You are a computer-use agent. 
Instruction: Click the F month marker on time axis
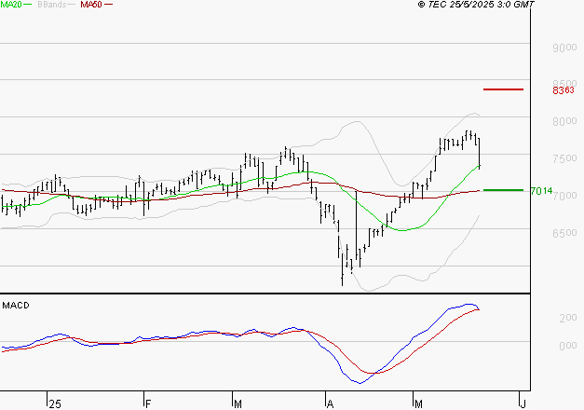click(x=148, y=404)
